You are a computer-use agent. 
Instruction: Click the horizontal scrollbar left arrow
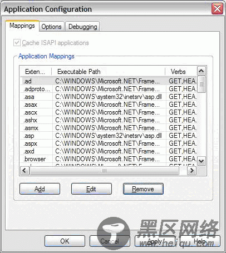tap(24, 171)
